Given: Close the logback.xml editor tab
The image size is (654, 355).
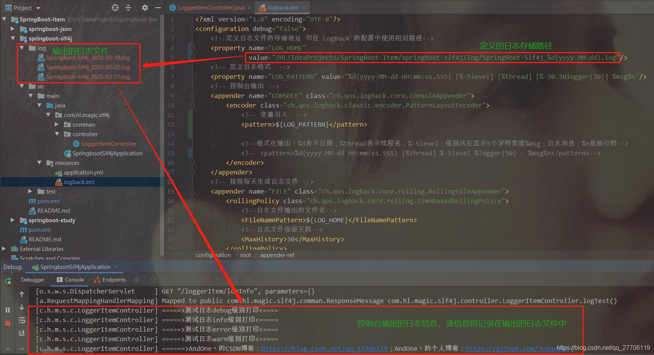Looking at the screenshot, I should point(304,8).
